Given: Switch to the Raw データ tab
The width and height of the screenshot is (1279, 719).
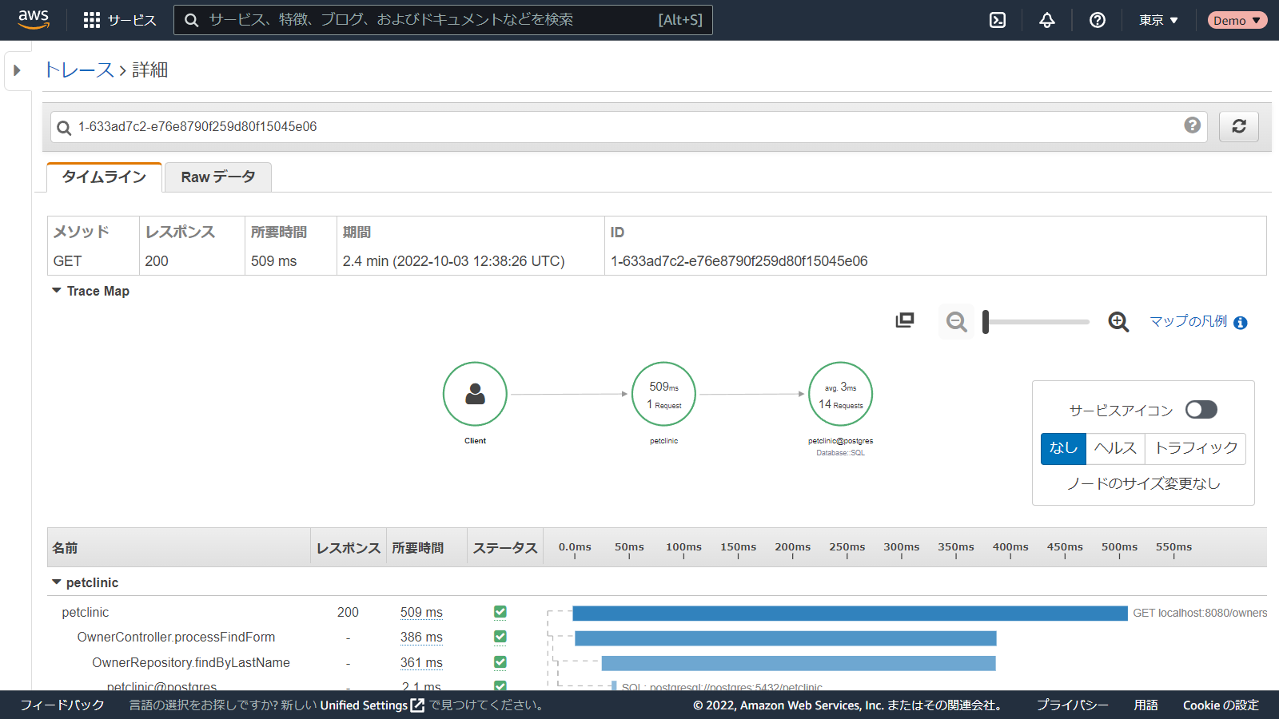Looking at the screenshot, I should point(217,177).
